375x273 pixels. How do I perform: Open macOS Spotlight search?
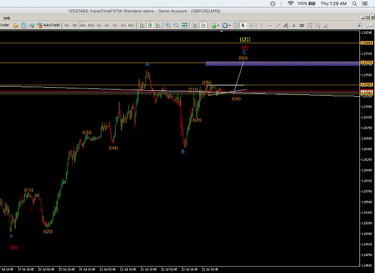click(x=355, y=4)
